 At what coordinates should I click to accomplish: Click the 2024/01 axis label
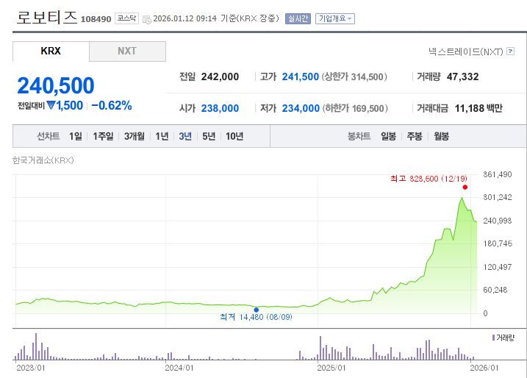(x=179, y=368)
